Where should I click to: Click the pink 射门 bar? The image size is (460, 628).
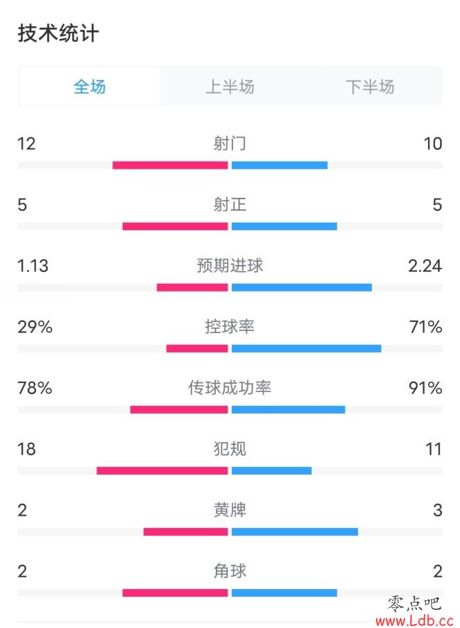pos(170,165)
